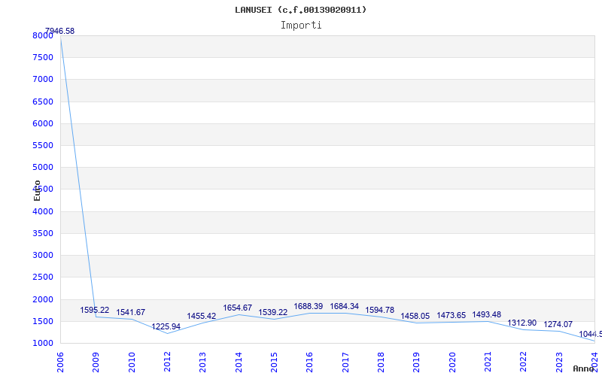This screenshot has height=376, width=602.
Task: Click the x-axis year 2009
Action: [x=96, y=362]
